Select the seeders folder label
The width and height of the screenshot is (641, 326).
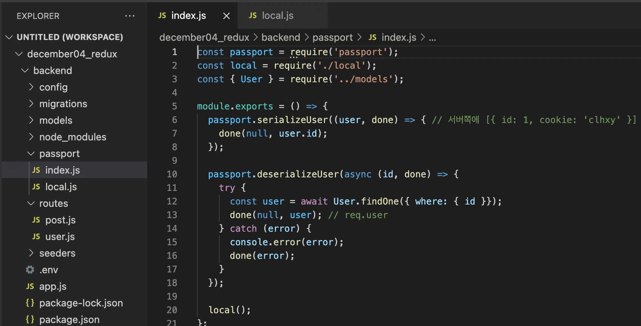(x=57, y=253)
